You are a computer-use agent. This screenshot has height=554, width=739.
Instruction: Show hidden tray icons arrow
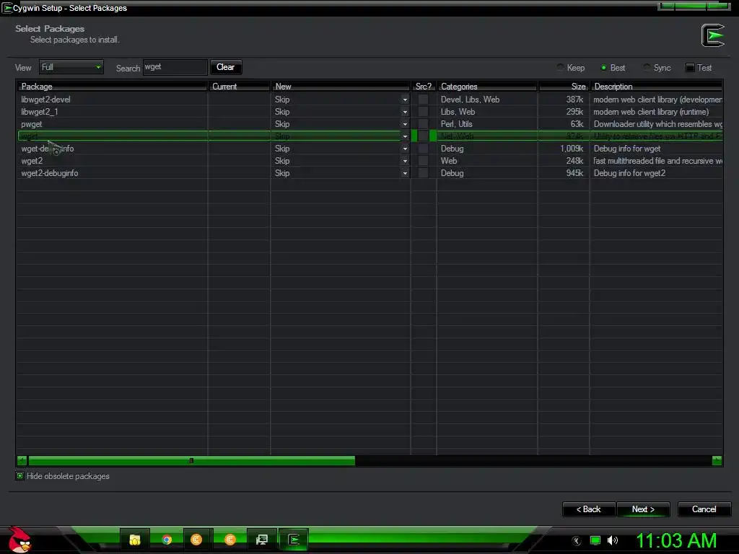(577, 541)
